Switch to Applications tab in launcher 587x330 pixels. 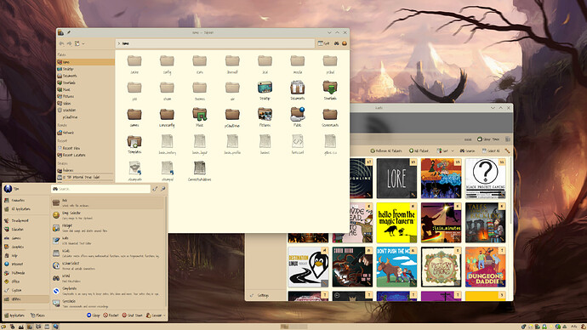coord(14,316)
